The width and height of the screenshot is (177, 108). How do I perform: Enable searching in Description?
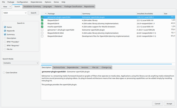5,38
